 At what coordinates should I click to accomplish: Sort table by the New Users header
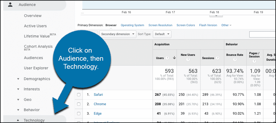point(188,55)
